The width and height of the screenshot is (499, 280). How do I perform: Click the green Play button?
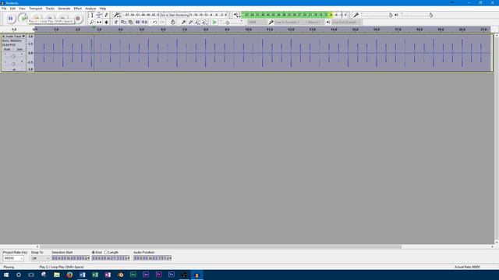pos(23,19)
